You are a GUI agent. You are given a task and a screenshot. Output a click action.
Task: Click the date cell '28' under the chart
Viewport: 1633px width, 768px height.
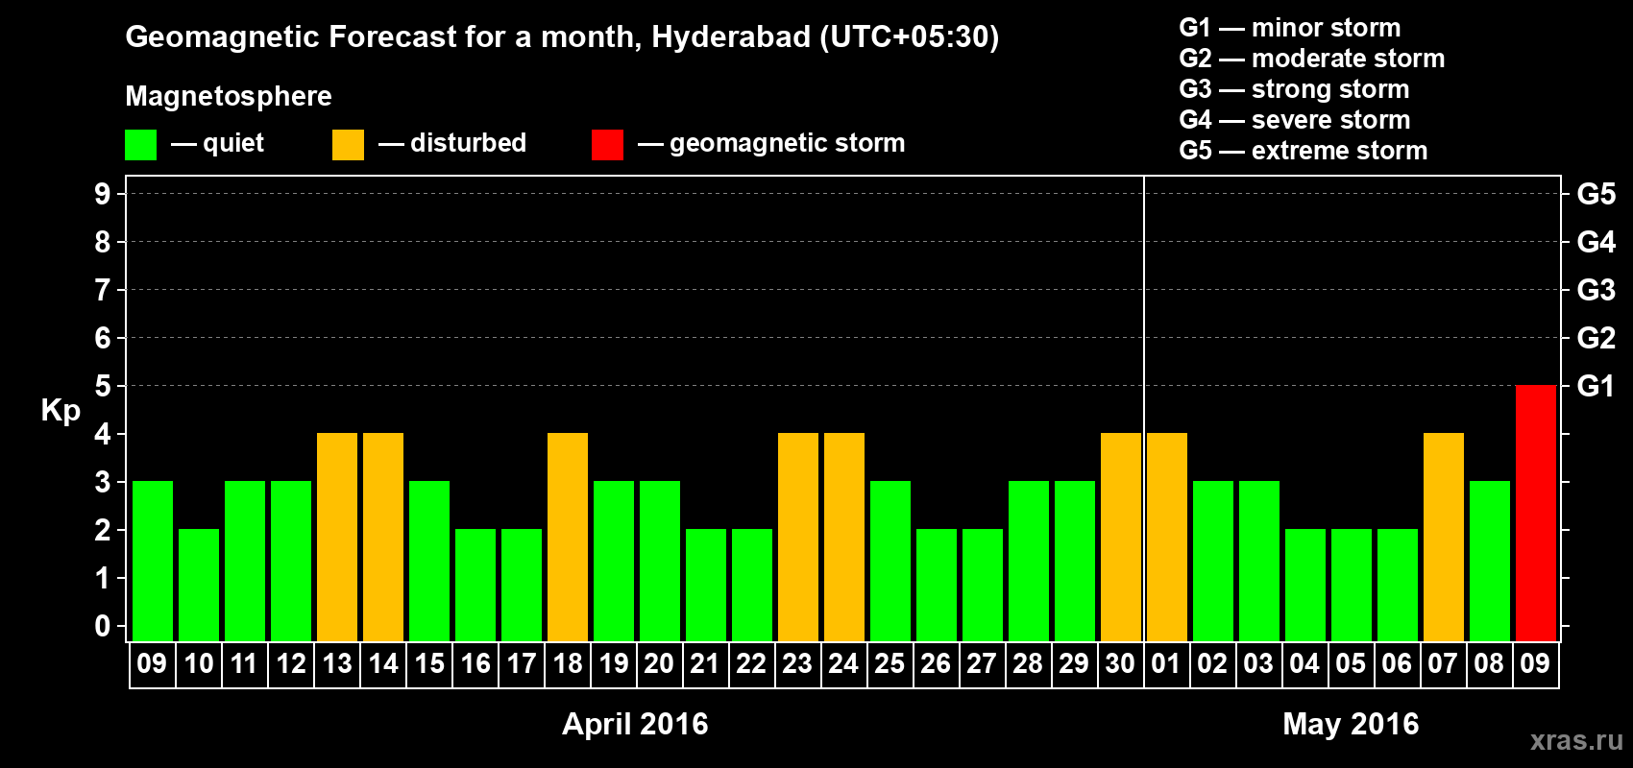tap(1029, 664)
